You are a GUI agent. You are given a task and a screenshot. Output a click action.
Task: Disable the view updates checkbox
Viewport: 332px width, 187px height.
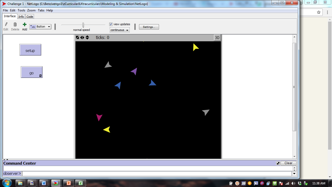(x=110, y=24)
